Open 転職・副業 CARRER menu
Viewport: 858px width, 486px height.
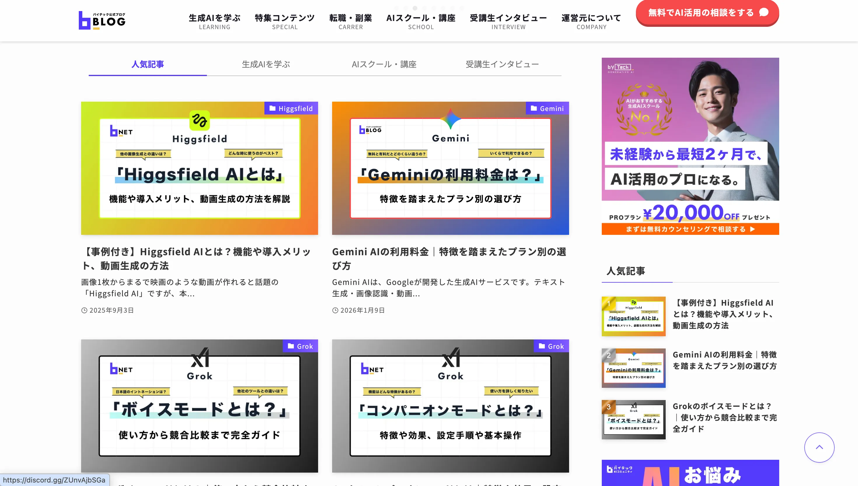pyautogui.click(x=350, y=22)
